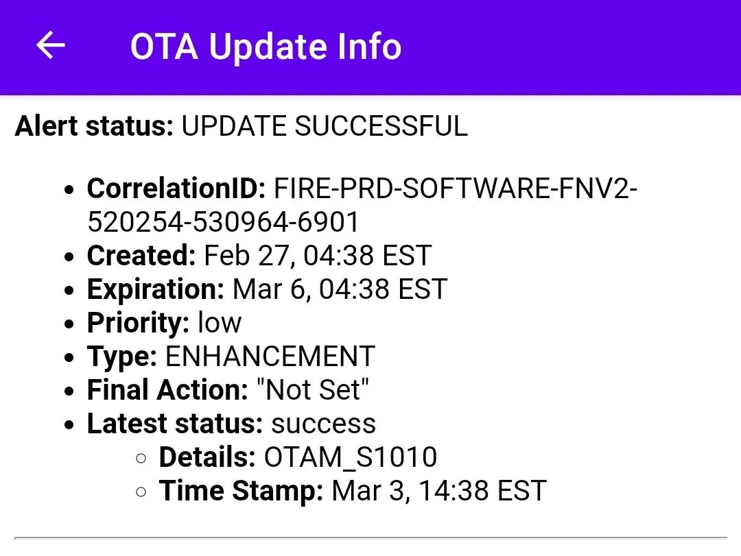Click the OTAM_S1010 details code
Screen dimensions: 741x556
pos(351,457)
